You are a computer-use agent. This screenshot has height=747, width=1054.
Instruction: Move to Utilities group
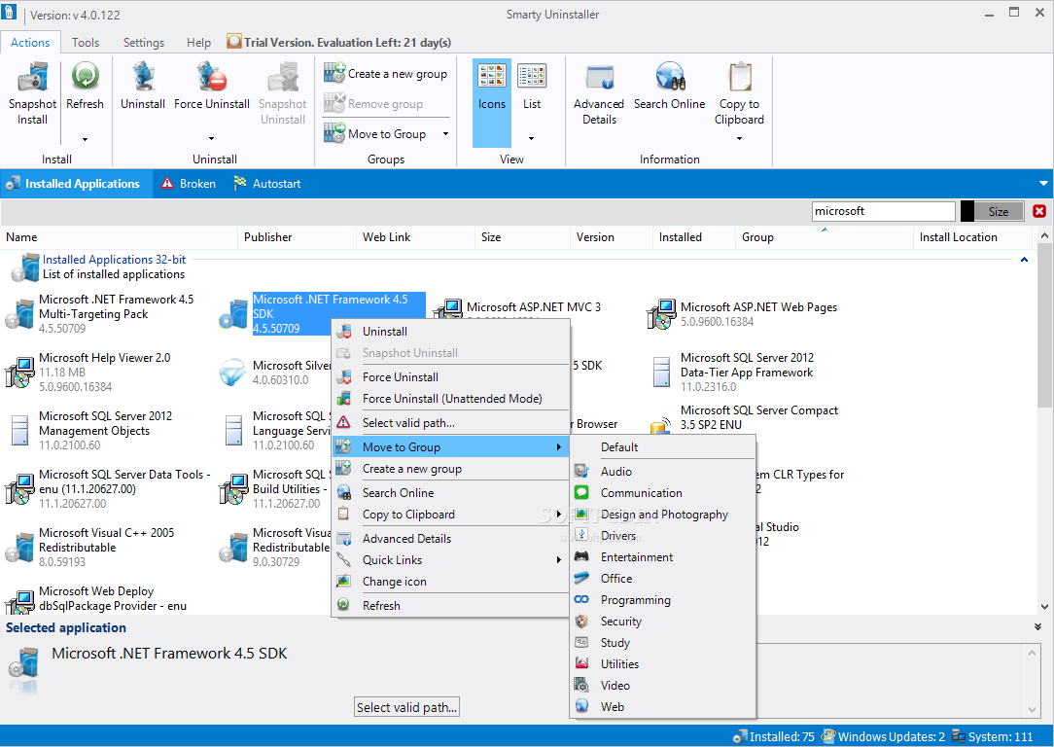[663, 663]
